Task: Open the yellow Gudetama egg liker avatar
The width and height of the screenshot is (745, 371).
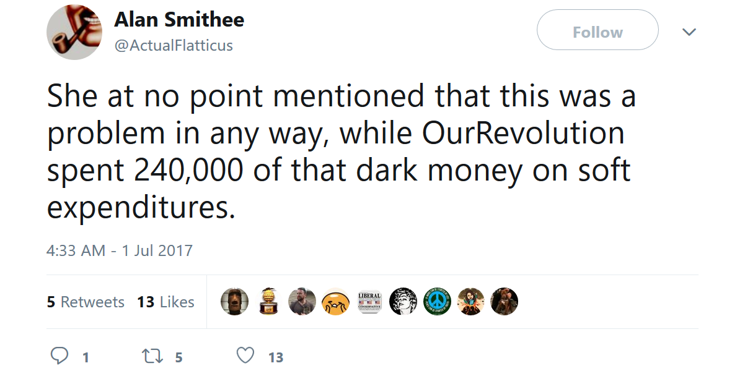Action: tap(335, 302)
